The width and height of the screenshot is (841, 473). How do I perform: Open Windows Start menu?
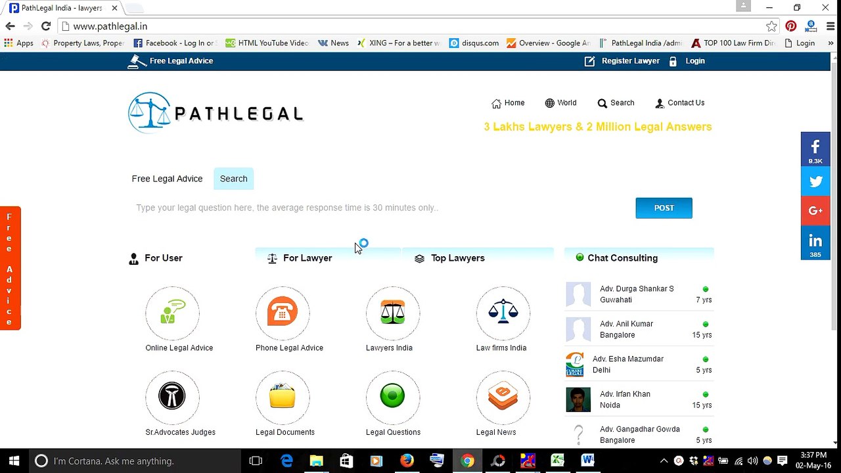tap(14, 461)
